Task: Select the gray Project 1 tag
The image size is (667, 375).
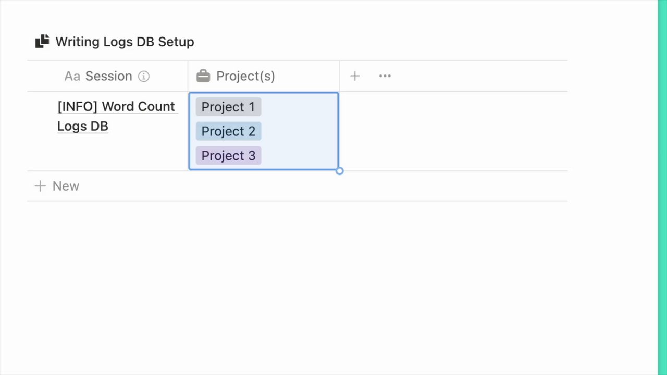Action: [x=228, y=107]
